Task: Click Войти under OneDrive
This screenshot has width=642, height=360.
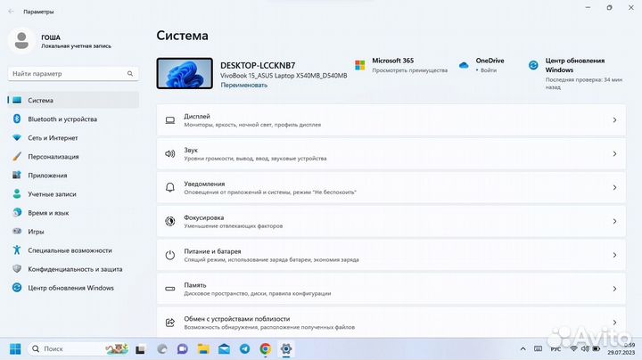Action: (x=489, y=70)
